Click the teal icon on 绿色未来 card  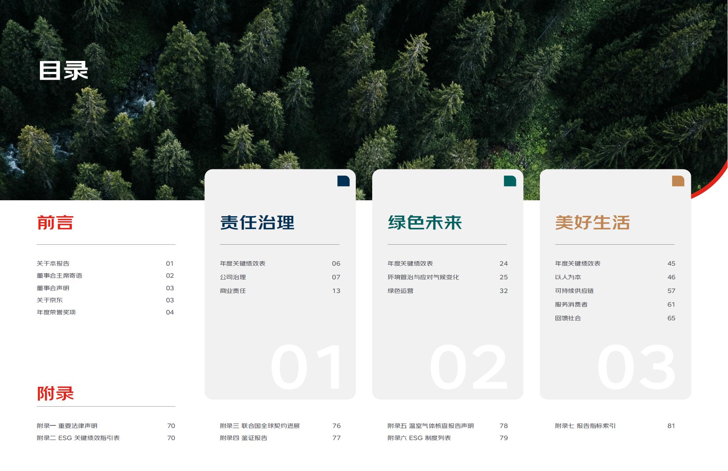click(x=510, y=181)
